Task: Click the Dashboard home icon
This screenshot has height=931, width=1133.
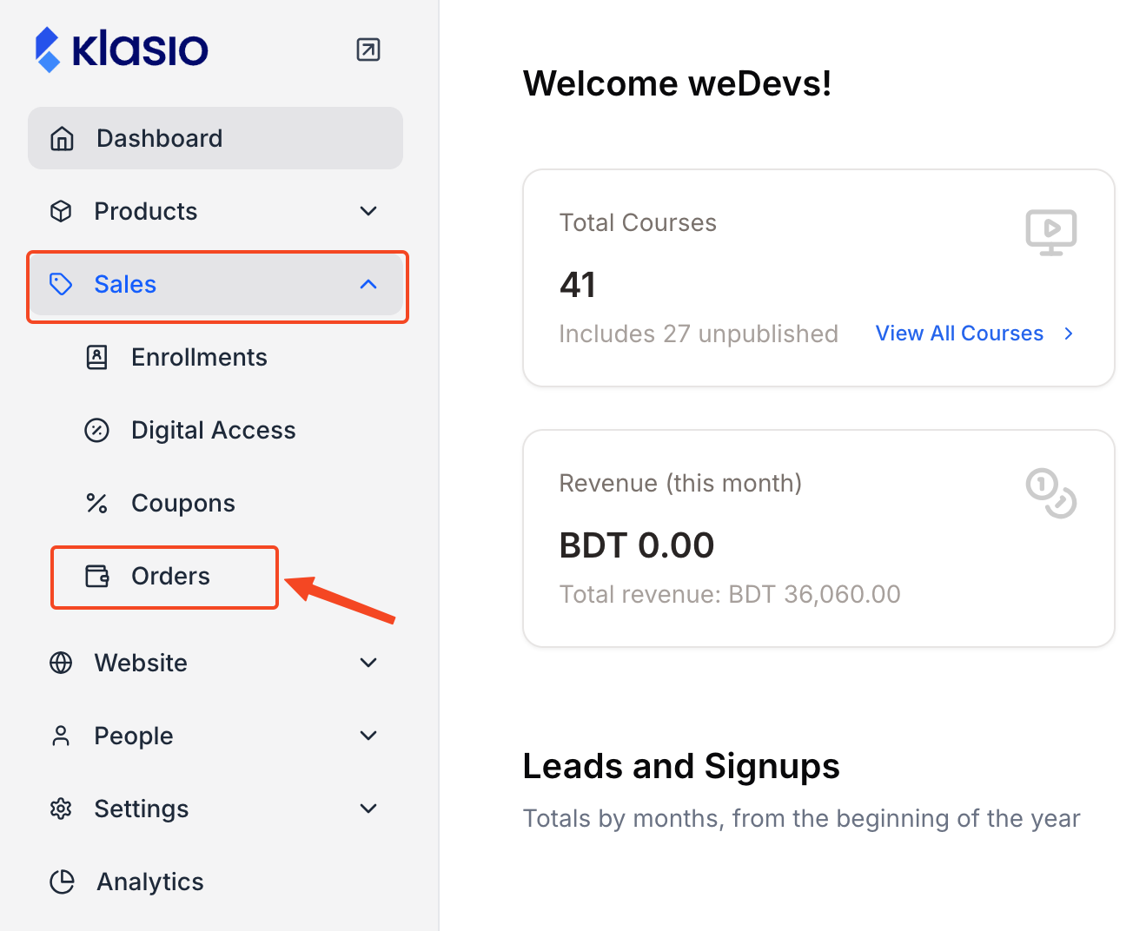Action: [x=62, y=138]
